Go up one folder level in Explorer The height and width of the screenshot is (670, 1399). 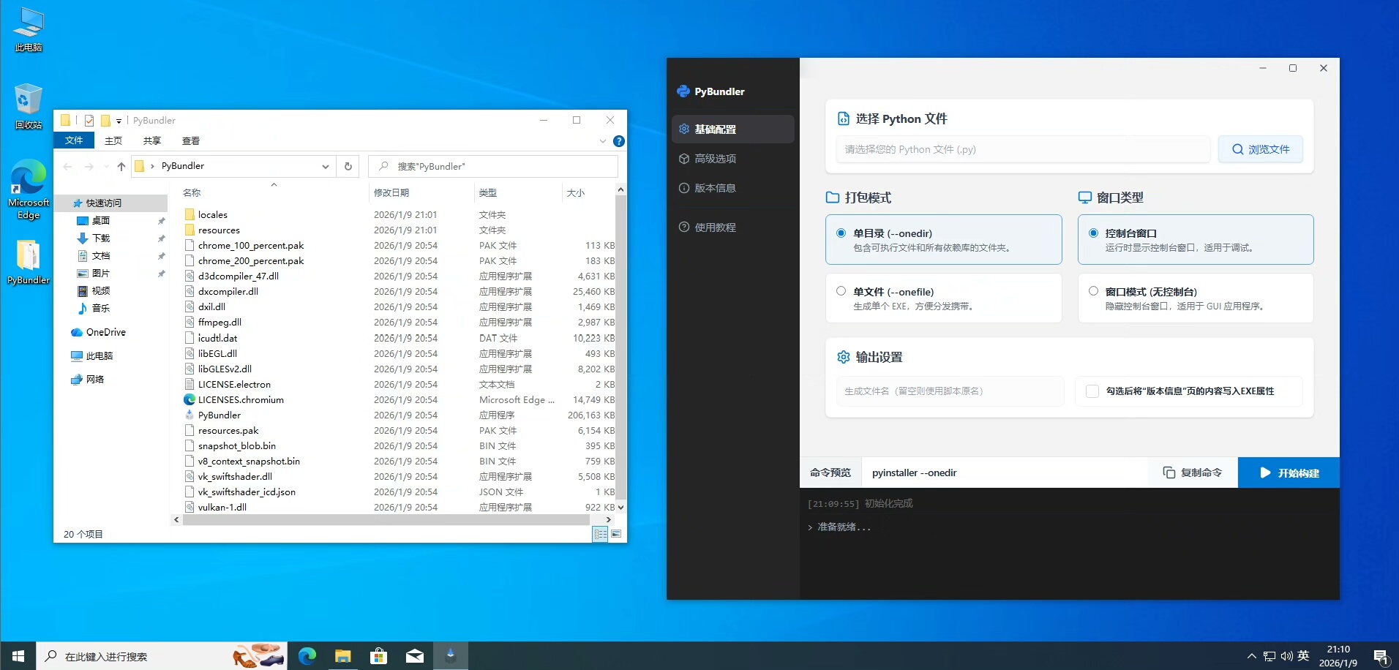click(x=121, y=167)
